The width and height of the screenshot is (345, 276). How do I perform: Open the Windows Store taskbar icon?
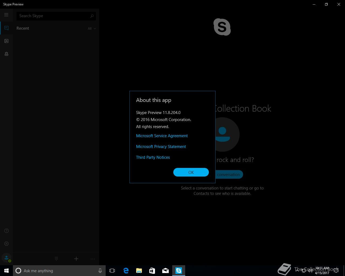pyautogui.click(x=152, y=271)
